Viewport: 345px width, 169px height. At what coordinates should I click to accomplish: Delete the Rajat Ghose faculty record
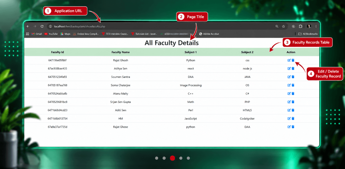(x=293, y=127)
